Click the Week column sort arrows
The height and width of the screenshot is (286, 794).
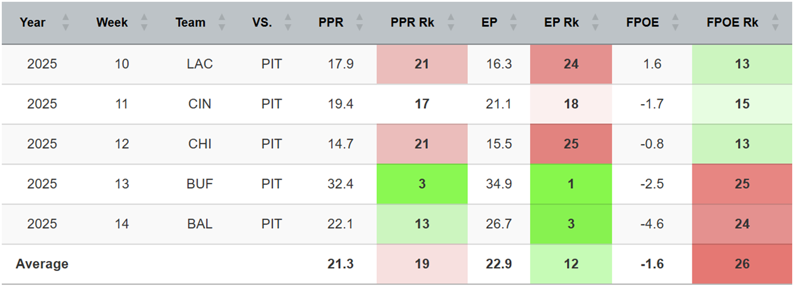(x=144, y=23)
